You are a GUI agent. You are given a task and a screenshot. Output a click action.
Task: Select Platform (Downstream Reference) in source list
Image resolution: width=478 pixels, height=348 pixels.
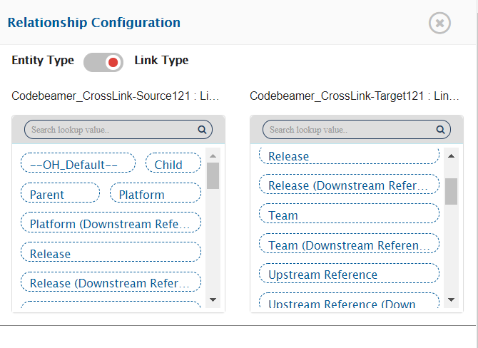click(111, 224)
